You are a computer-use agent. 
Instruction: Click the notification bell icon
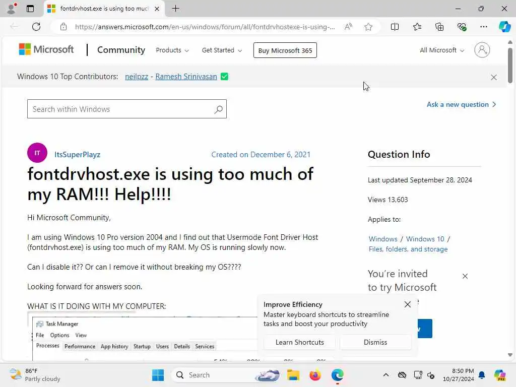click(482, 375)
